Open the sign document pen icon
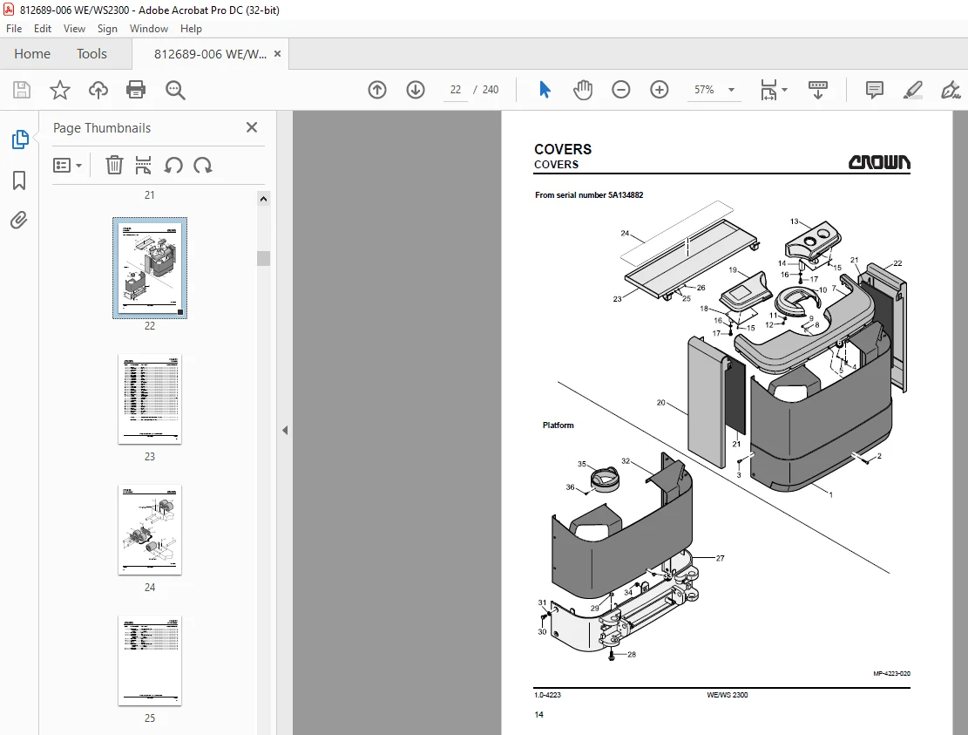The width and height of the screenshot is (968, 735). 950,90
